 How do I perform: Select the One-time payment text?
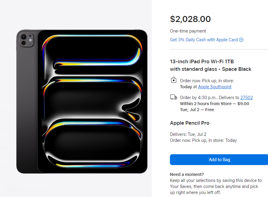(188, 31)
